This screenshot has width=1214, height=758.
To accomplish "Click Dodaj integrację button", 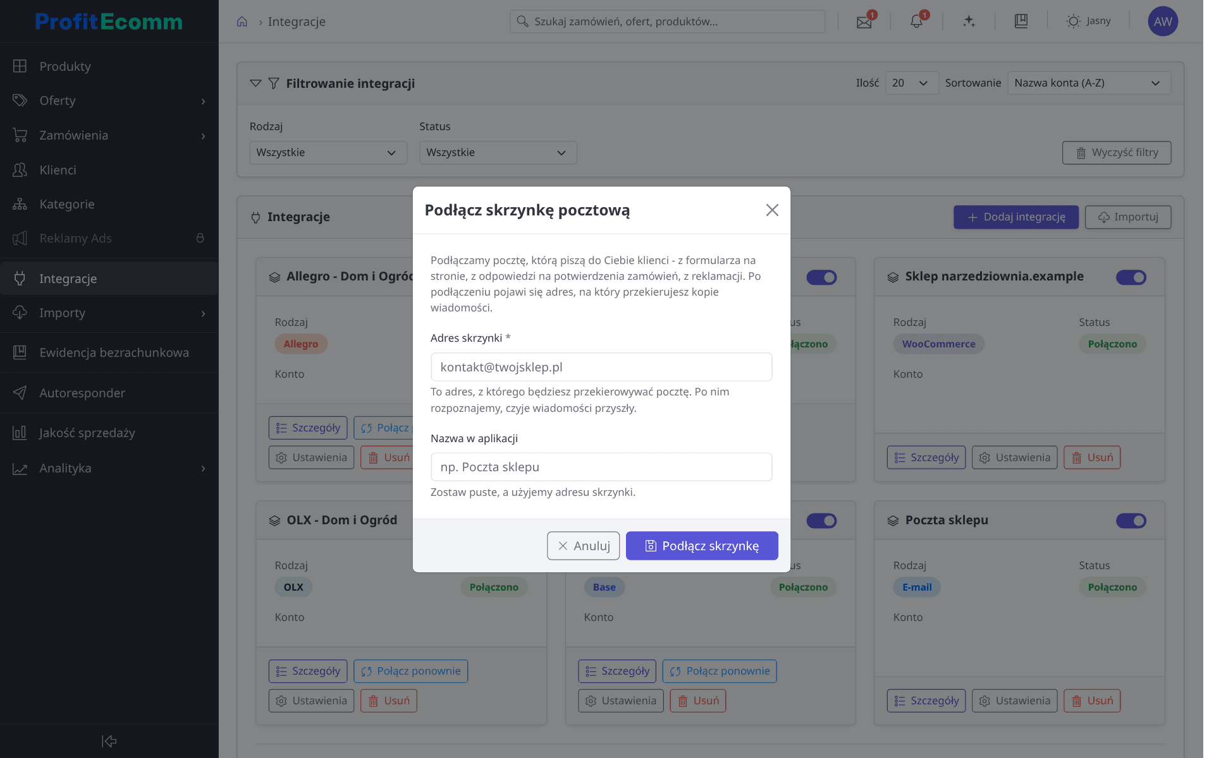I will (x=1016, y=217).
